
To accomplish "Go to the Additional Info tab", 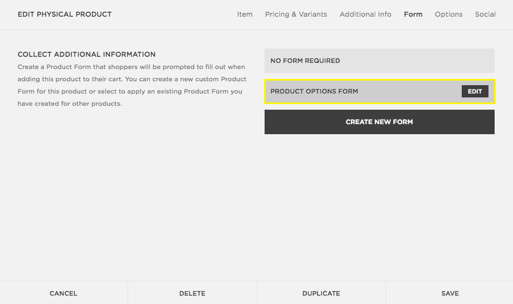I will point(365,14).
